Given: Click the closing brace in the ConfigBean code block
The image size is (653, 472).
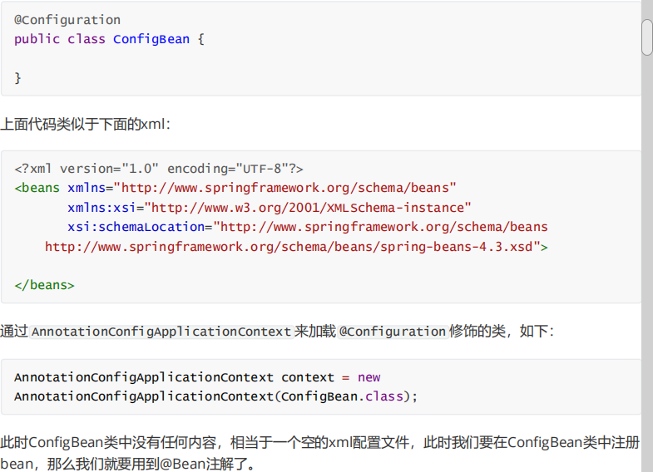Looking at the screenshot, I should (x=18, y=78).
